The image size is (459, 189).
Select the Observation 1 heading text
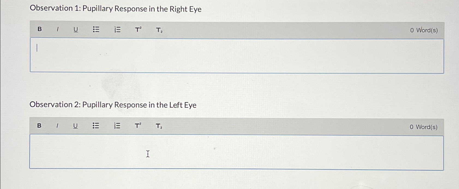(x=116, y=9)
